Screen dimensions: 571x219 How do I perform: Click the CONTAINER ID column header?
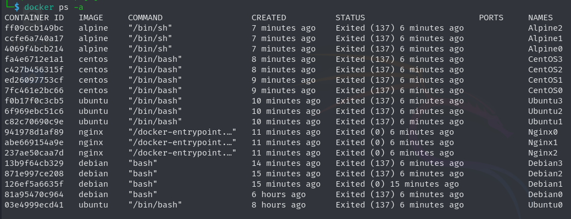[34, 18]
